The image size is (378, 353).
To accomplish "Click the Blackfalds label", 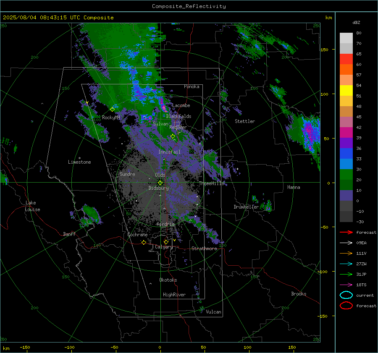I will coord(178,116).
